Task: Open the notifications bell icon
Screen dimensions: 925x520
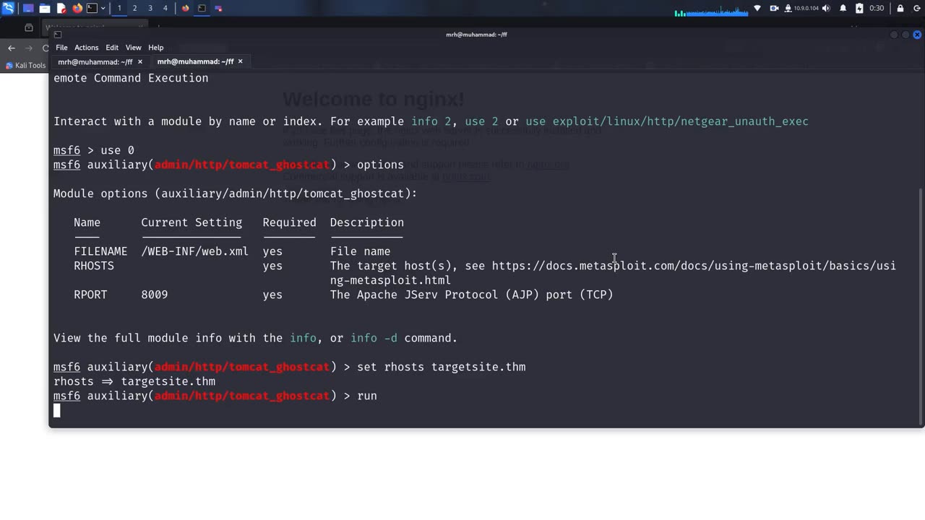Action: click(x=843, y=8)
